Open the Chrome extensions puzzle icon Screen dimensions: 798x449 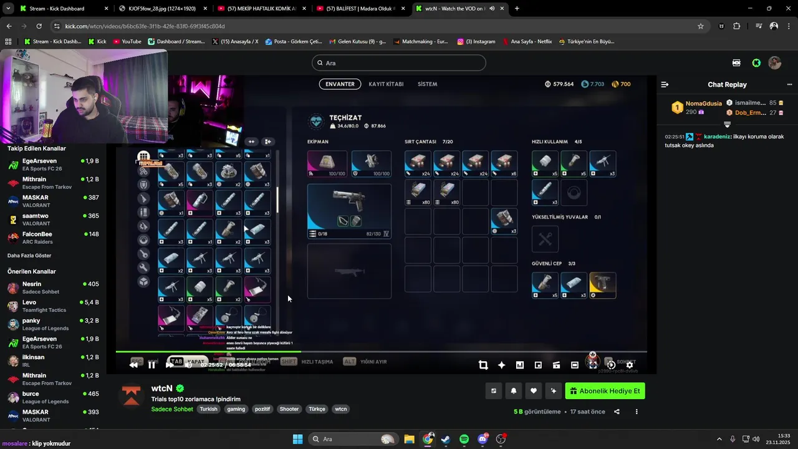737,26
